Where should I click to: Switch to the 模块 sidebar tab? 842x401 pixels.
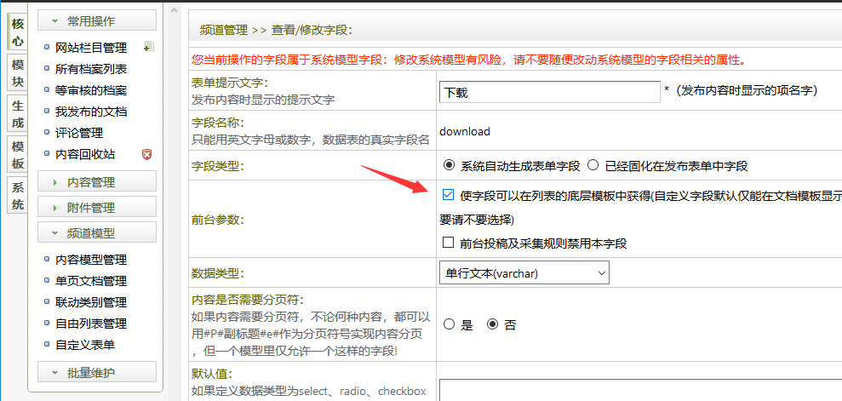tap(18, 73)
